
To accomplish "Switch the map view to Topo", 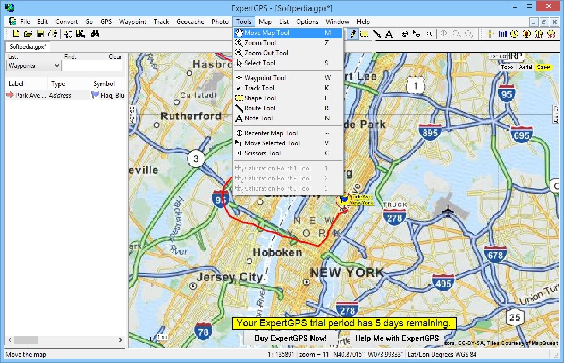I will click(x=507, y=67).
